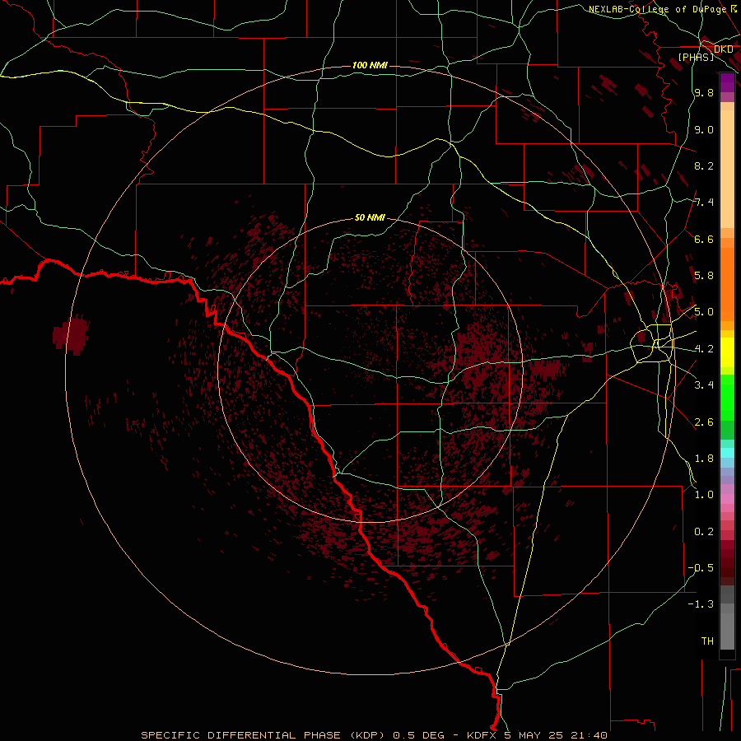741x741 pixels.
Task: Select the 3.4 scale label
Action: coord(704,384)
